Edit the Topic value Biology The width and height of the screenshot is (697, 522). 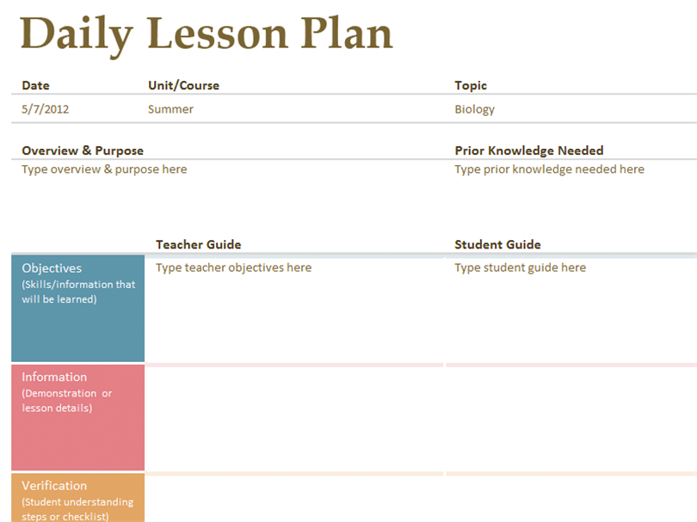pos(474,109)
